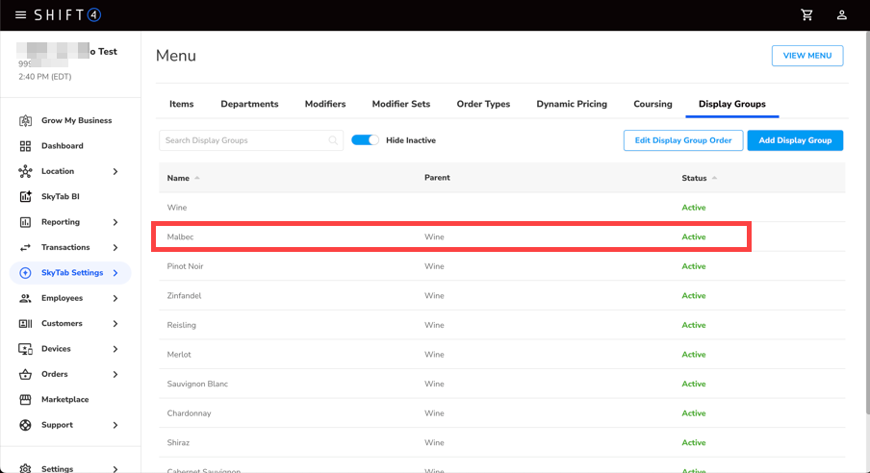Focus the Search Display Groups field
870x473 pixels.
point(243,140)
